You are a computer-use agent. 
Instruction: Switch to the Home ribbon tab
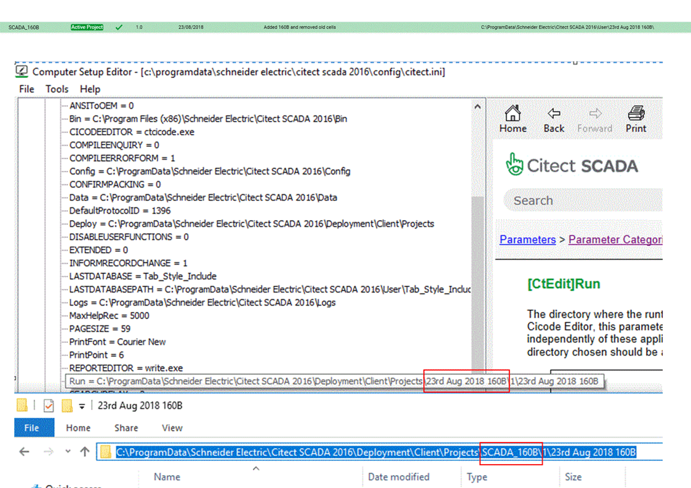coord(78,428)
